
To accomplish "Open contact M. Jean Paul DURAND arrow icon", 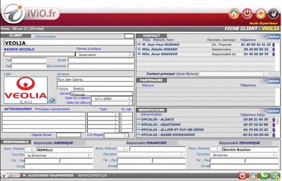I will [139, 44].
